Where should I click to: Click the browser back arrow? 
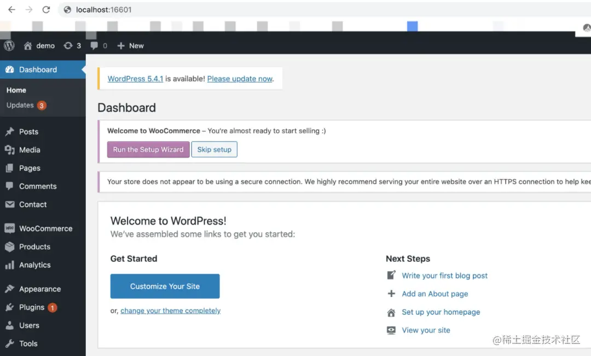11,10
